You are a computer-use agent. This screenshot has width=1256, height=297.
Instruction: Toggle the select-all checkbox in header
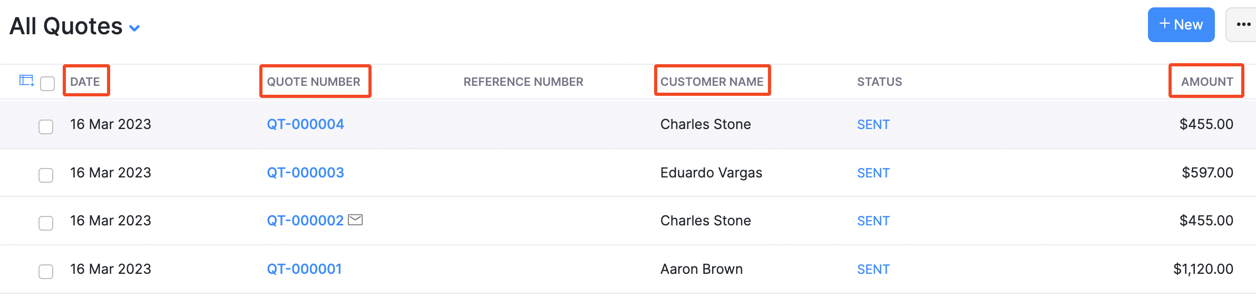[47, 83]
